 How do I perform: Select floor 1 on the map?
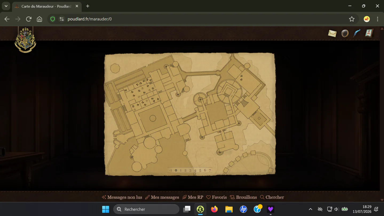(x=181, y=170)
